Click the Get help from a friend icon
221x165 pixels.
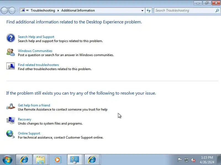11,106
